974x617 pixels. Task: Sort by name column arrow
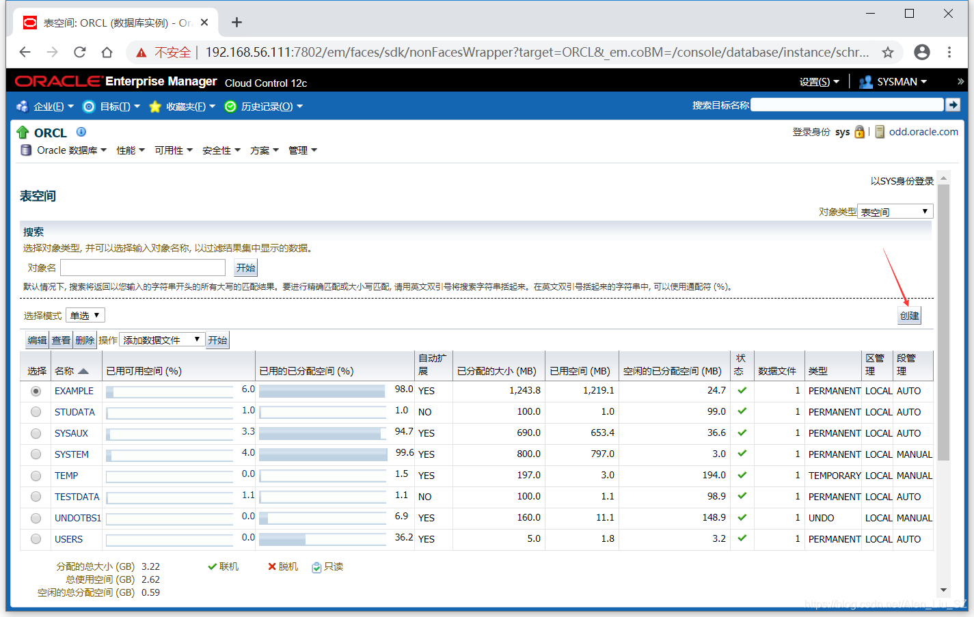pos(83,371)
